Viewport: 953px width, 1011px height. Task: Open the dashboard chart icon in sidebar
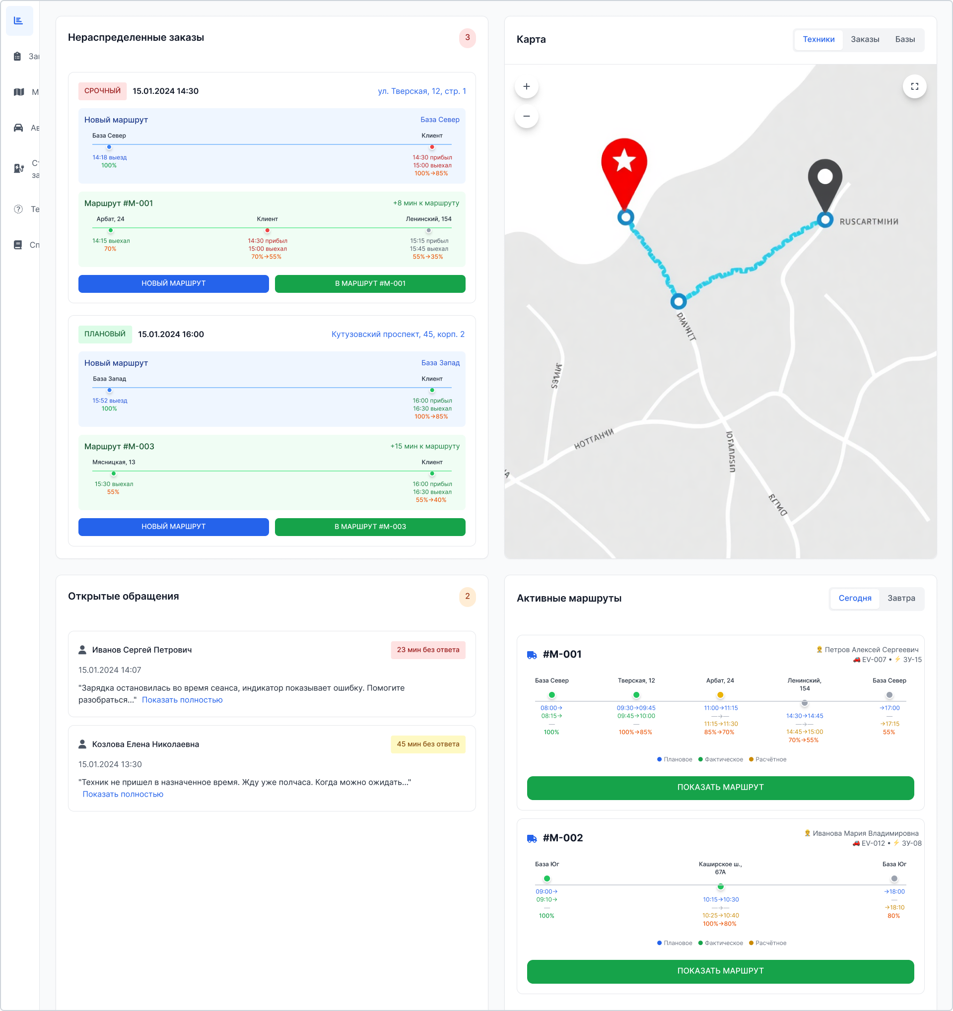coord(19,21)
